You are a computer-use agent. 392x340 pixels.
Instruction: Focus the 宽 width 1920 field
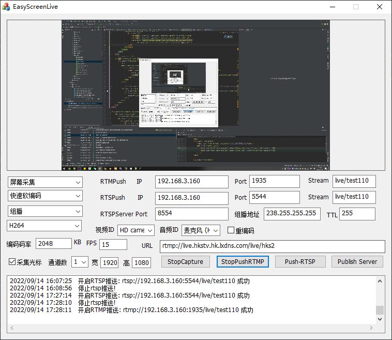[x=110, y=262]
